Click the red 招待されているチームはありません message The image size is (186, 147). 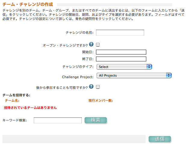(30, 107)
